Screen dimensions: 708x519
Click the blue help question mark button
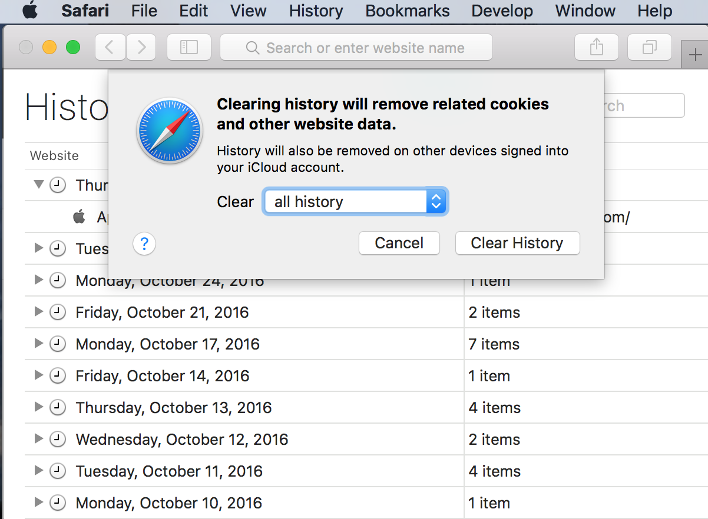(144, 243)
